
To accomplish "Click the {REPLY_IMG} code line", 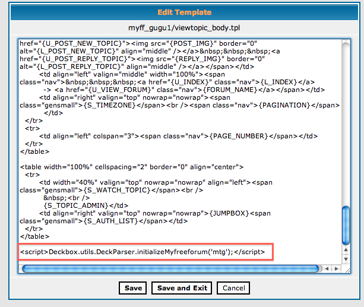I will 143,59.
